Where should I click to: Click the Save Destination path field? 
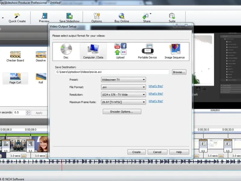[112, 72]
